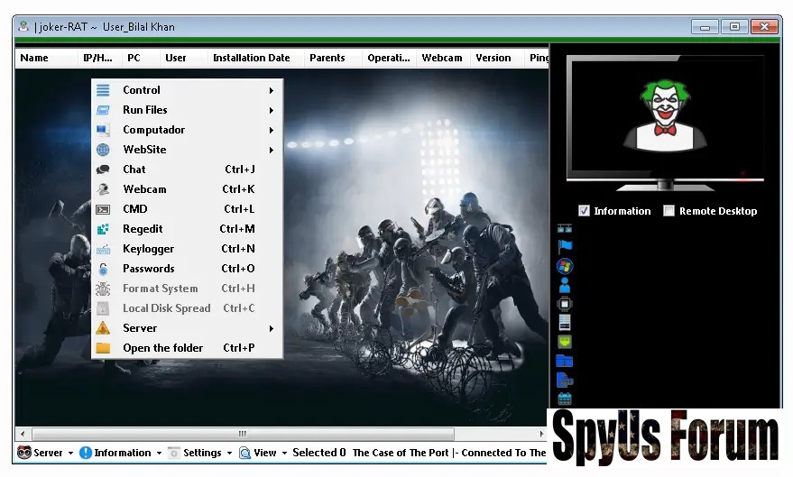Click the network computers icon in sidebar

click(565, 228)
